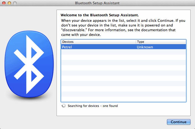This screenshot has height=129, width=195.
Task: Click the last empty row in device list
Action: point(124,99)
